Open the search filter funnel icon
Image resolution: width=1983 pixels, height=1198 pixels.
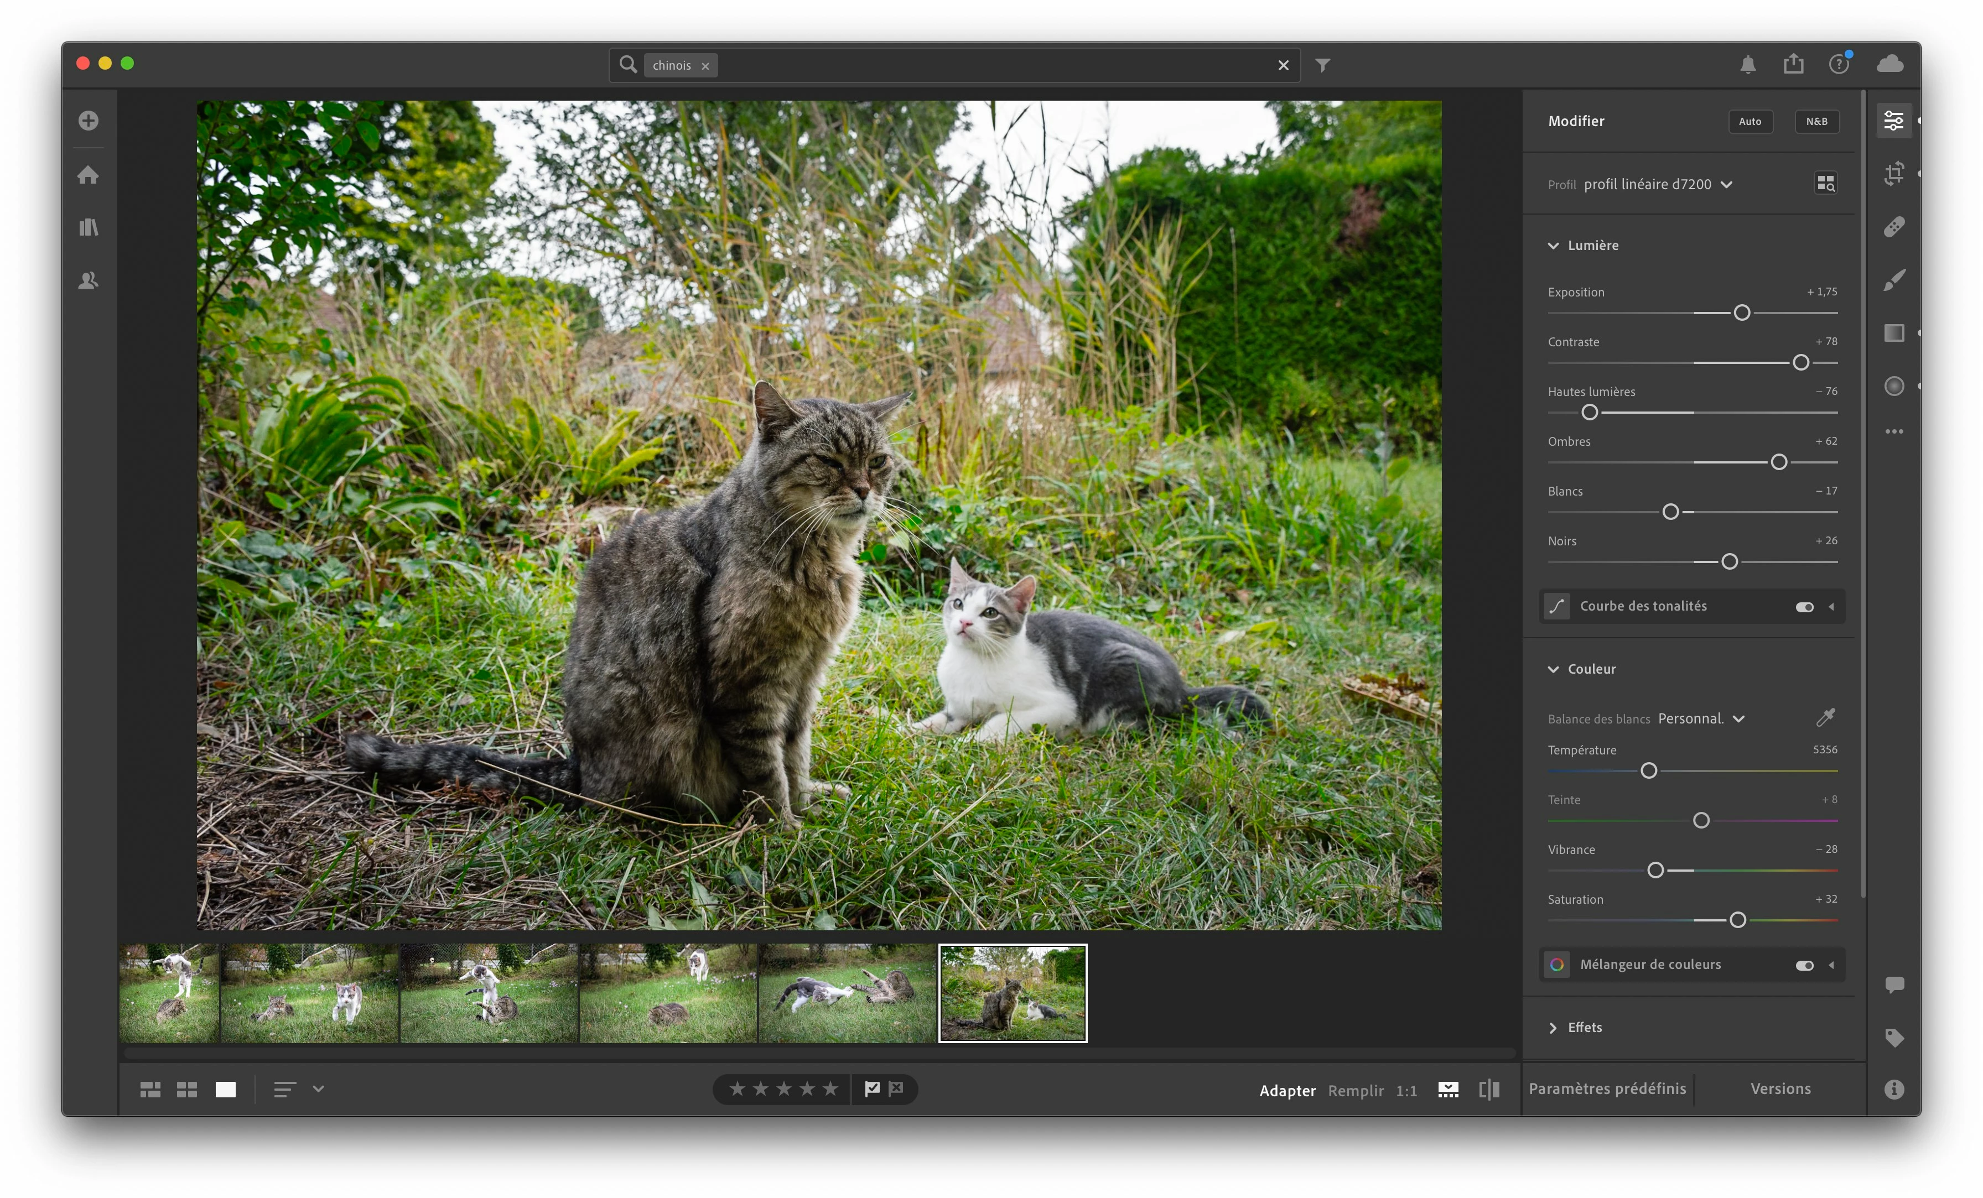point(1322,65)
